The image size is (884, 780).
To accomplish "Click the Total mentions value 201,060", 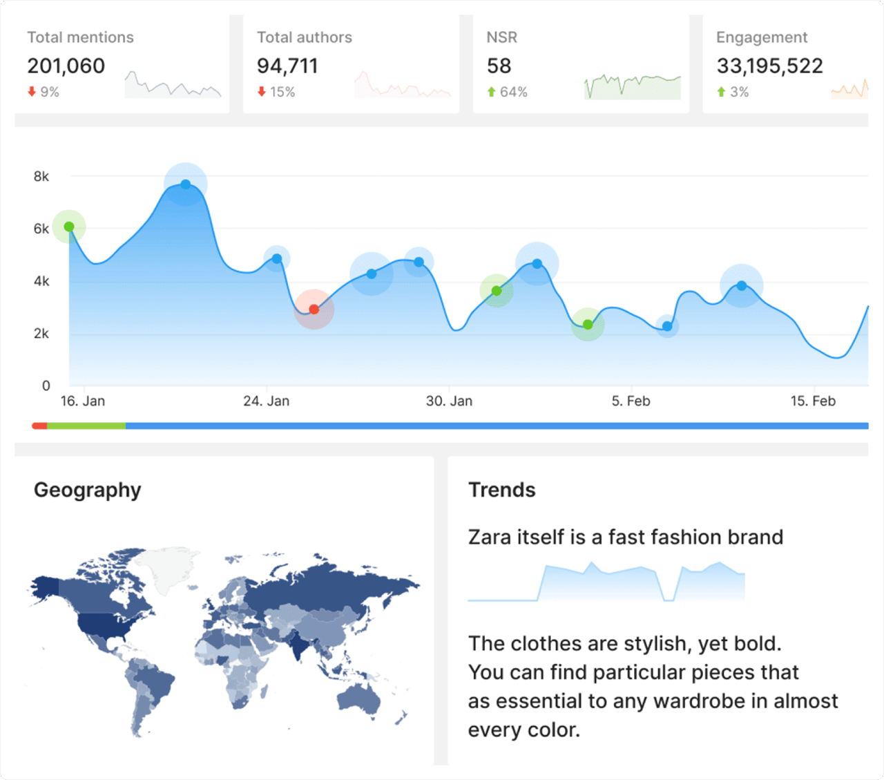I will [x=66, y=66].
